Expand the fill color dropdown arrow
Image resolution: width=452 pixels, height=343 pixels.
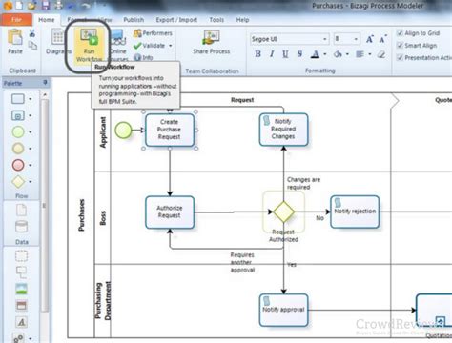coord(347,54)
